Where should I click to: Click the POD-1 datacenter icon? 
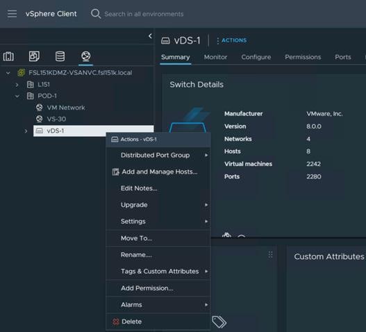point(30,96)
